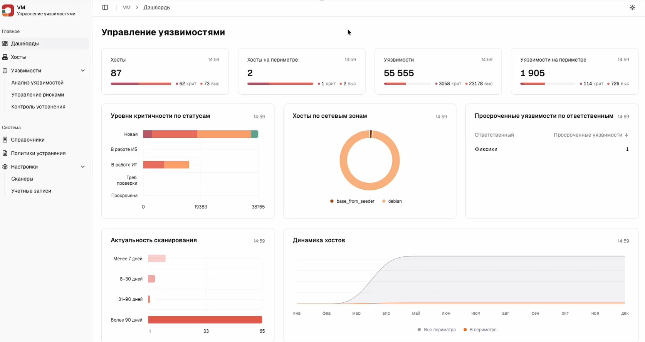This screenshot has height=342, width=645.
Task: Open the Сканеры settings page
Action: click(22, 179)
